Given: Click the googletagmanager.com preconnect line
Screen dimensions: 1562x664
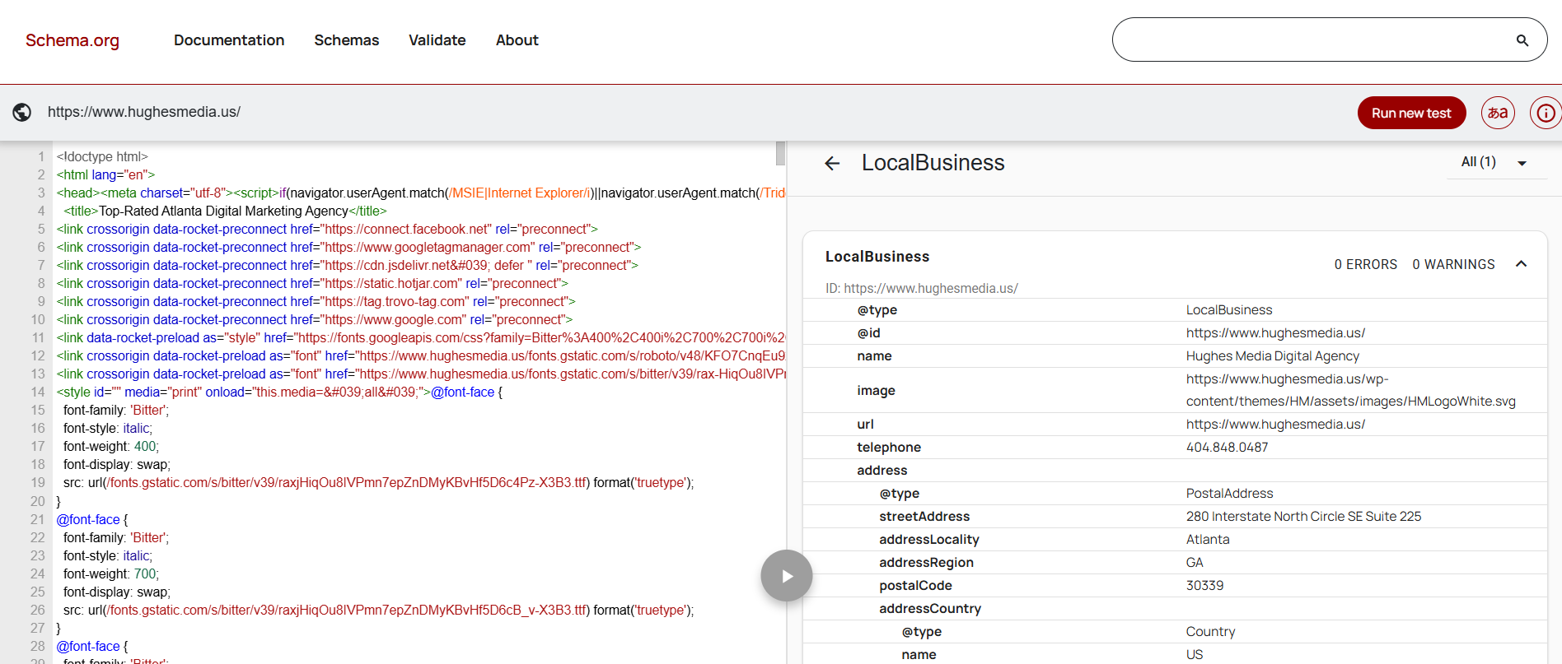Looking at the screenshot, I should coord(348,248).
